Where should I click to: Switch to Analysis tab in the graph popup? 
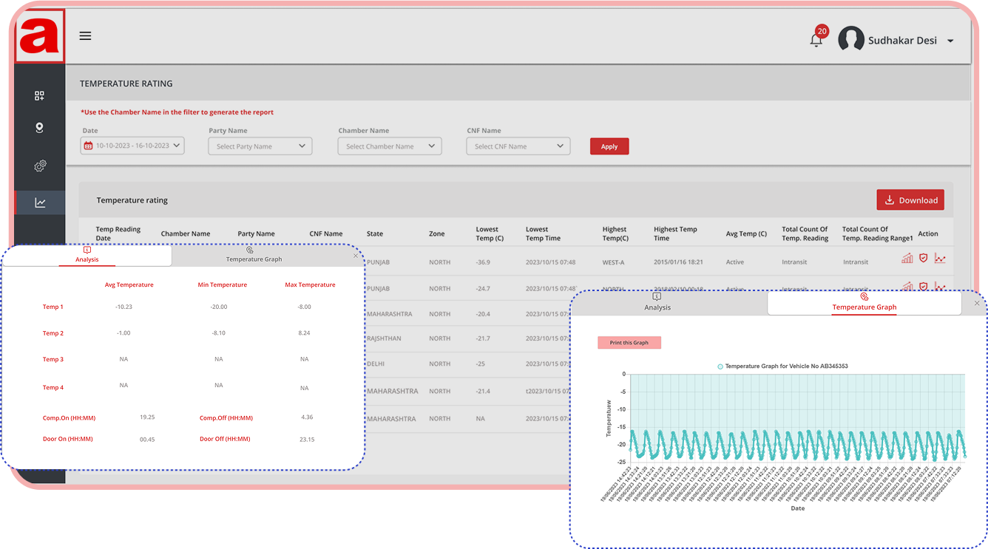pos(657,303)
